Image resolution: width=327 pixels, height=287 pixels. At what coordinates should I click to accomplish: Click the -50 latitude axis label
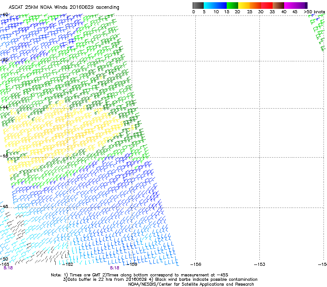tap(4, 259)
